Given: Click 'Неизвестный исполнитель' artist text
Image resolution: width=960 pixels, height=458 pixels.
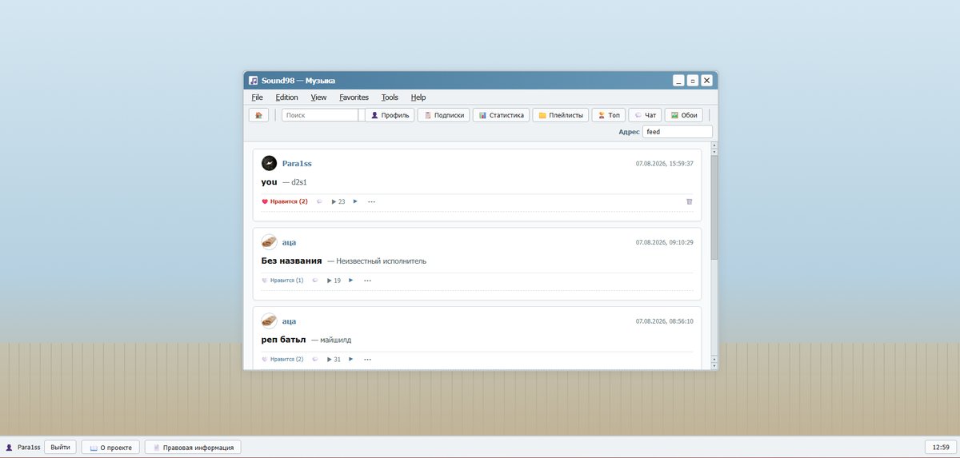Looking at the screenshot, I should point(382,261).
